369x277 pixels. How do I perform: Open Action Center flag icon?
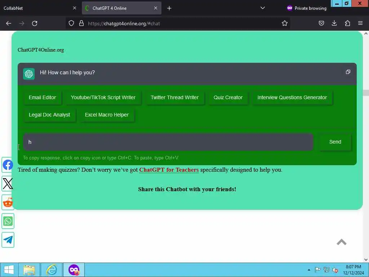click(317, 270)
